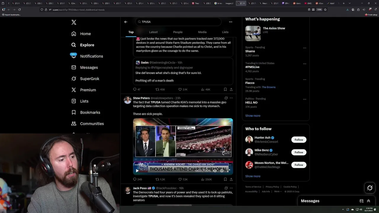Expand the Messages drawer

tap(369, 201)
